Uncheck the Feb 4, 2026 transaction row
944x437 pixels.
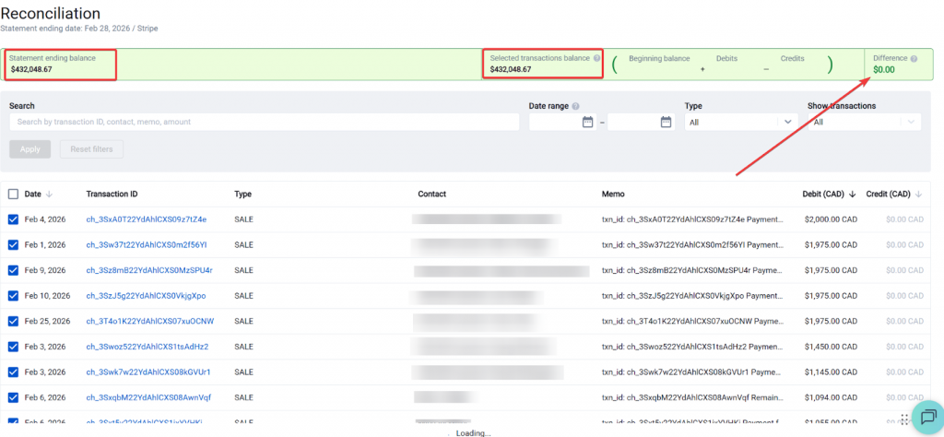pos(13,219)
